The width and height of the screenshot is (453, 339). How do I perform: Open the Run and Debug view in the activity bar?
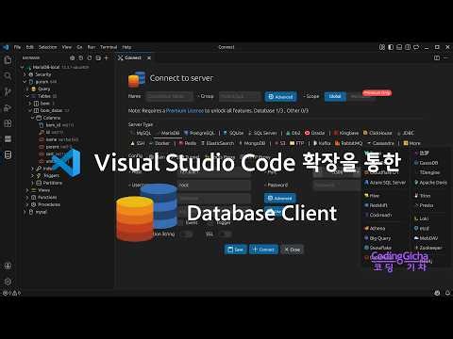(x=8, y=107)
